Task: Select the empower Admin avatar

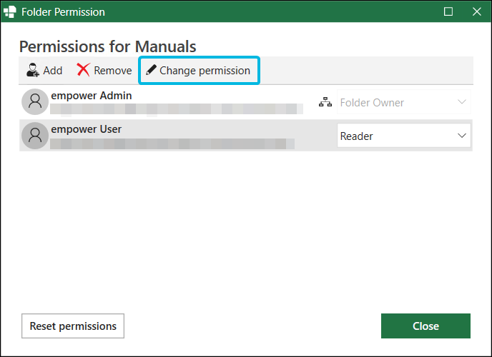Action: (35, 101)
